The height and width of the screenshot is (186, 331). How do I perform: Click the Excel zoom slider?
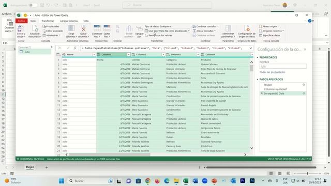[x=307, y=174]
